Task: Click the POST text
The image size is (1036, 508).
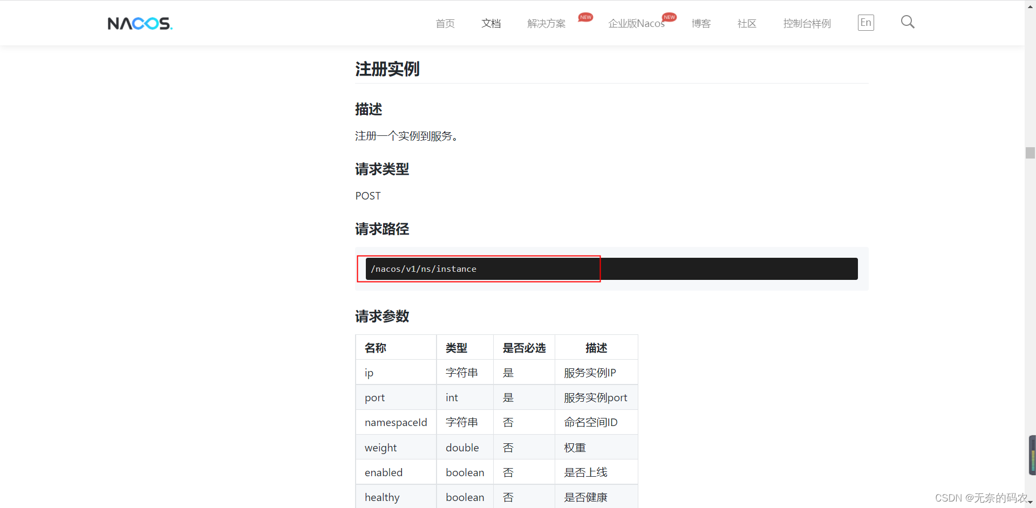Action: (x=368, y=196)
